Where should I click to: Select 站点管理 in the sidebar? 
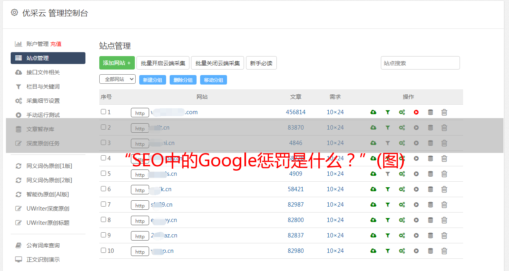point(48,58)
